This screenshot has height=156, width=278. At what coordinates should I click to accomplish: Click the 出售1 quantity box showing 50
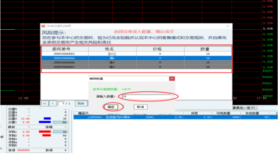pos(60,122)
